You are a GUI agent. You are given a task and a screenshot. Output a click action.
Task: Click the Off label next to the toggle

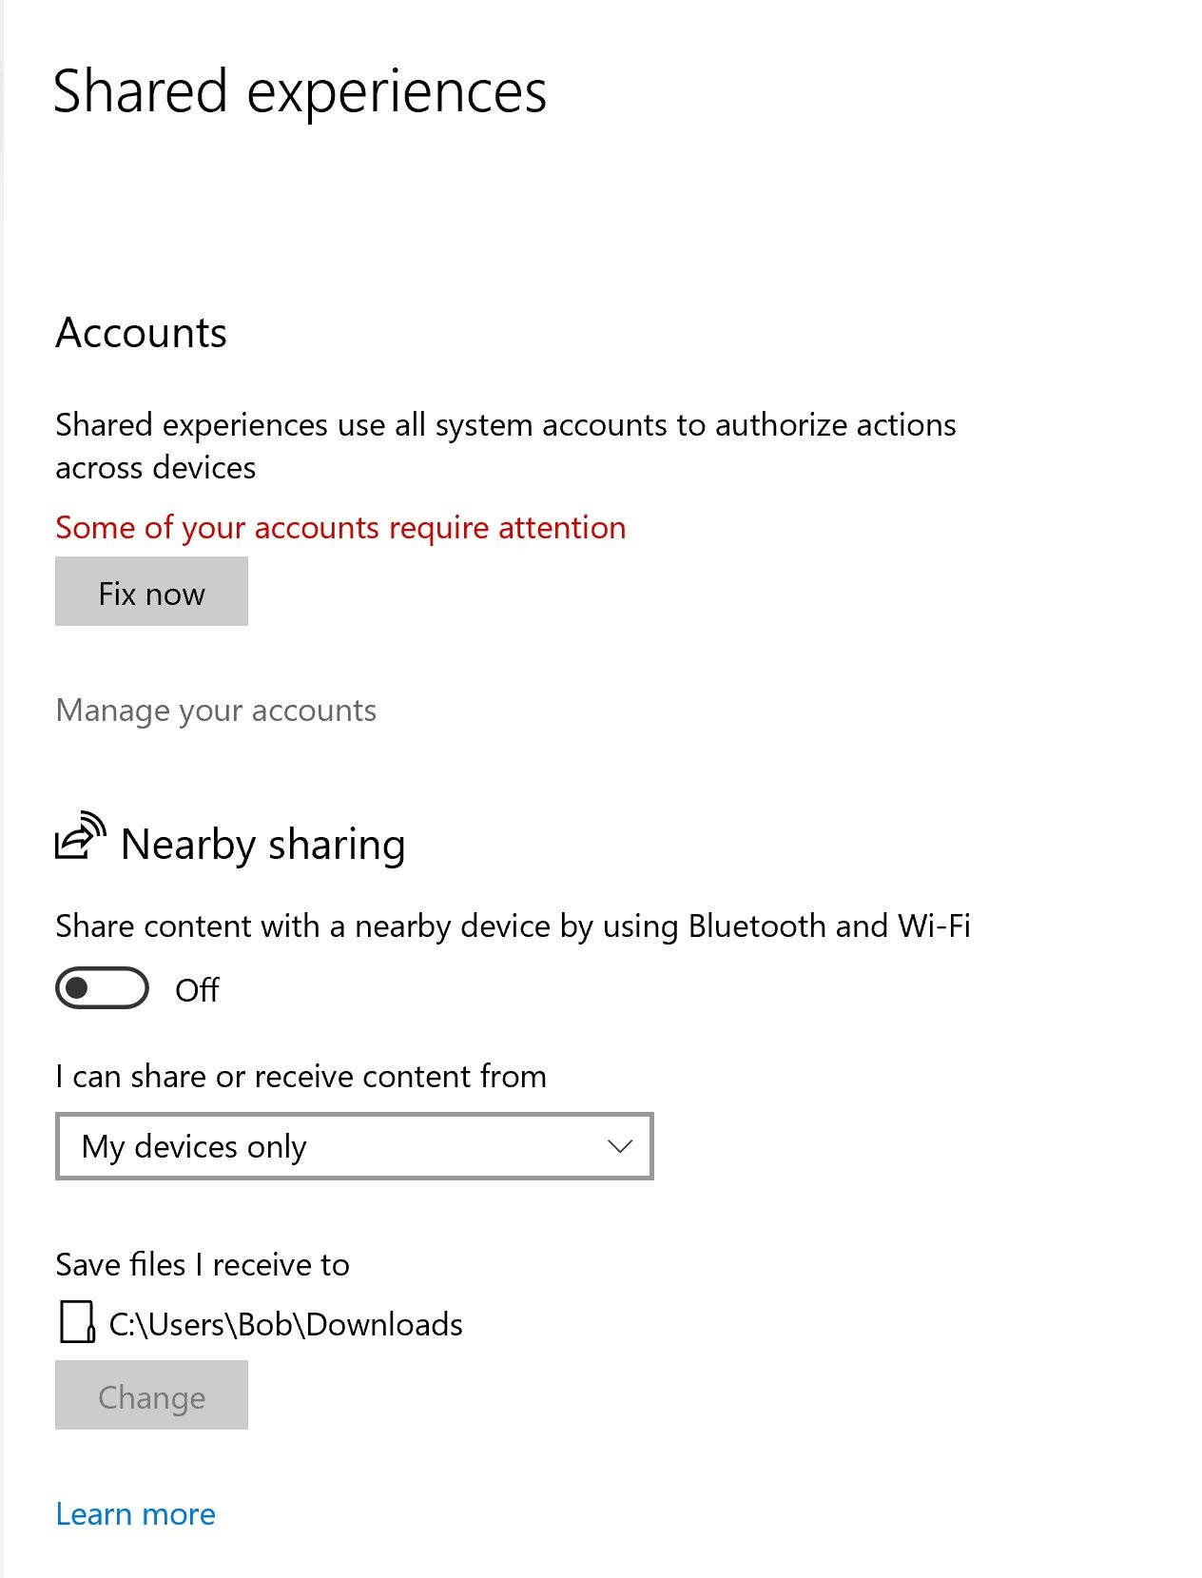point(197,990)
